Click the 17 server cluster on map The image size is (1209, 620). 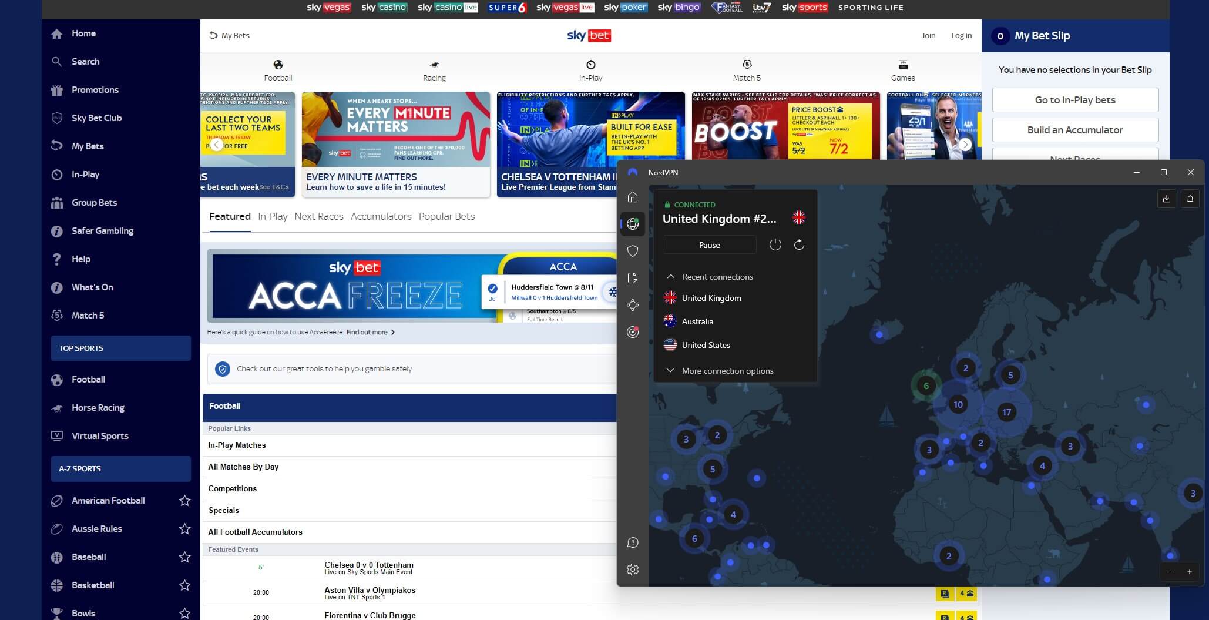(x=1006, y=412)
